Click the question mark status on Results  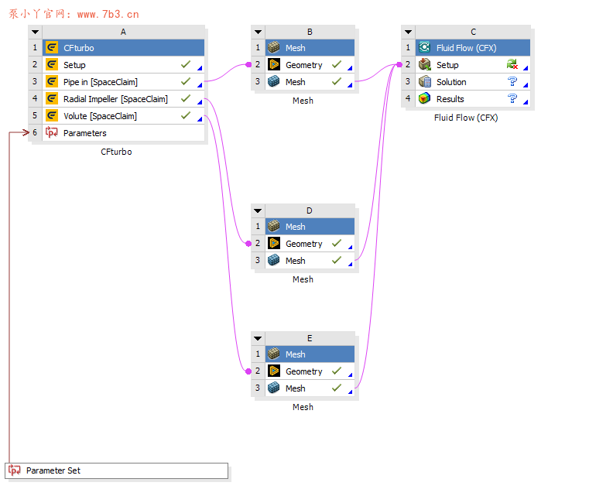pos(512,98)
